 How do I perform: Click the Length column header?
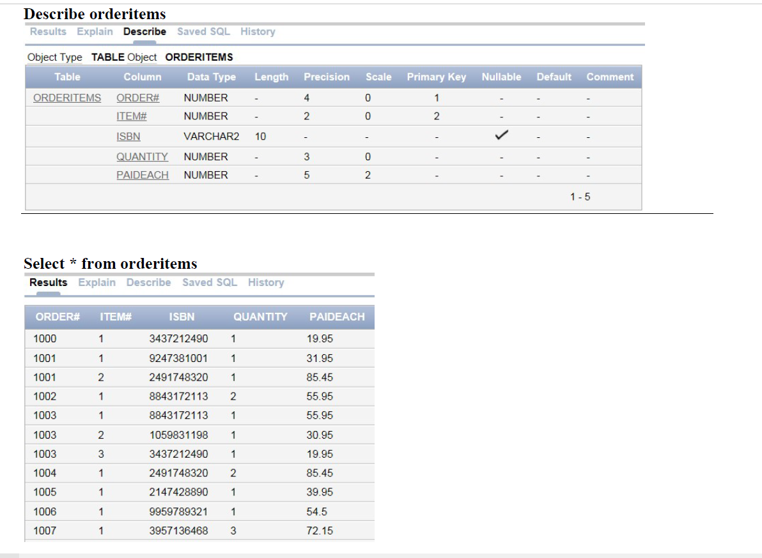click(x=272, y=77)
